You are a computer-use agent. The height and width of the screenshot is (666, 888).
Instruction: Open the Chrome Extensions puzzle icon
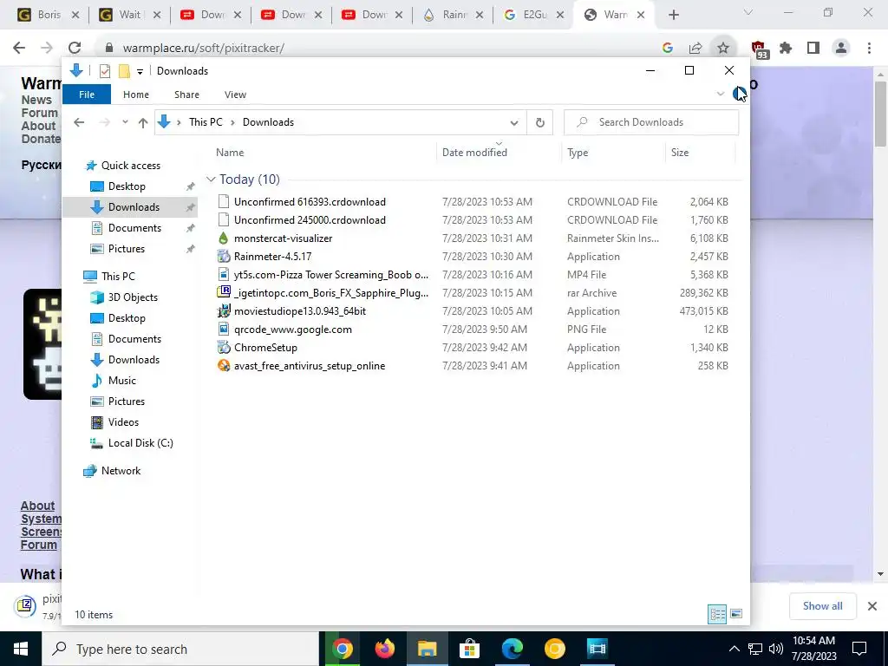click(786, 49)
